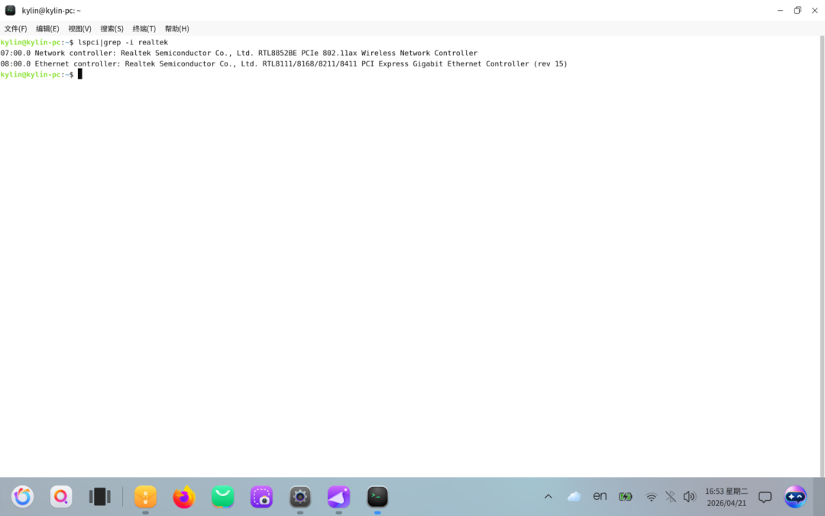The image size is (825, 516).
Task: Open the purple screenshot tool icon
Action: click(x=261, y=497)
